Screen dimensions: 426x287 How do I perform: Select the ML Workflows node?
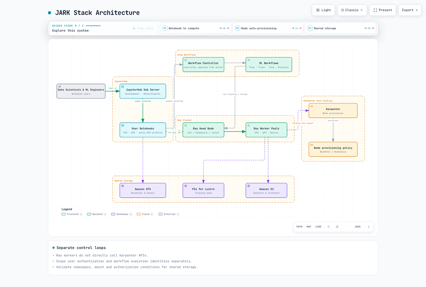269,65
